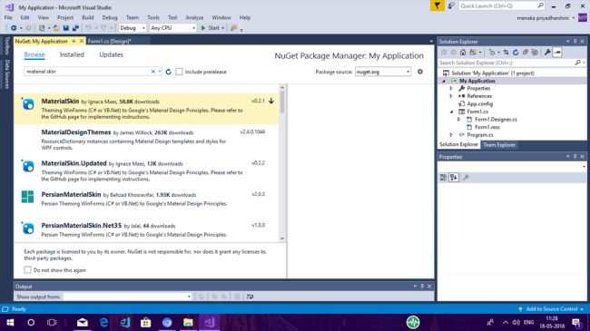Click Collapse All in Solution Explorer
590x331 pixels.
526,53
